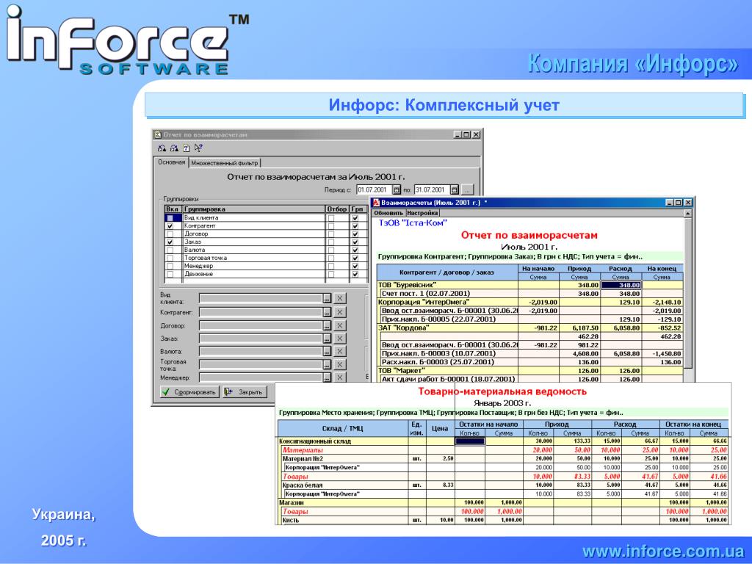Click Обновить in Взаиморасчеты window
The width and height of the screenshot is (752, 564).
[388, 213]
